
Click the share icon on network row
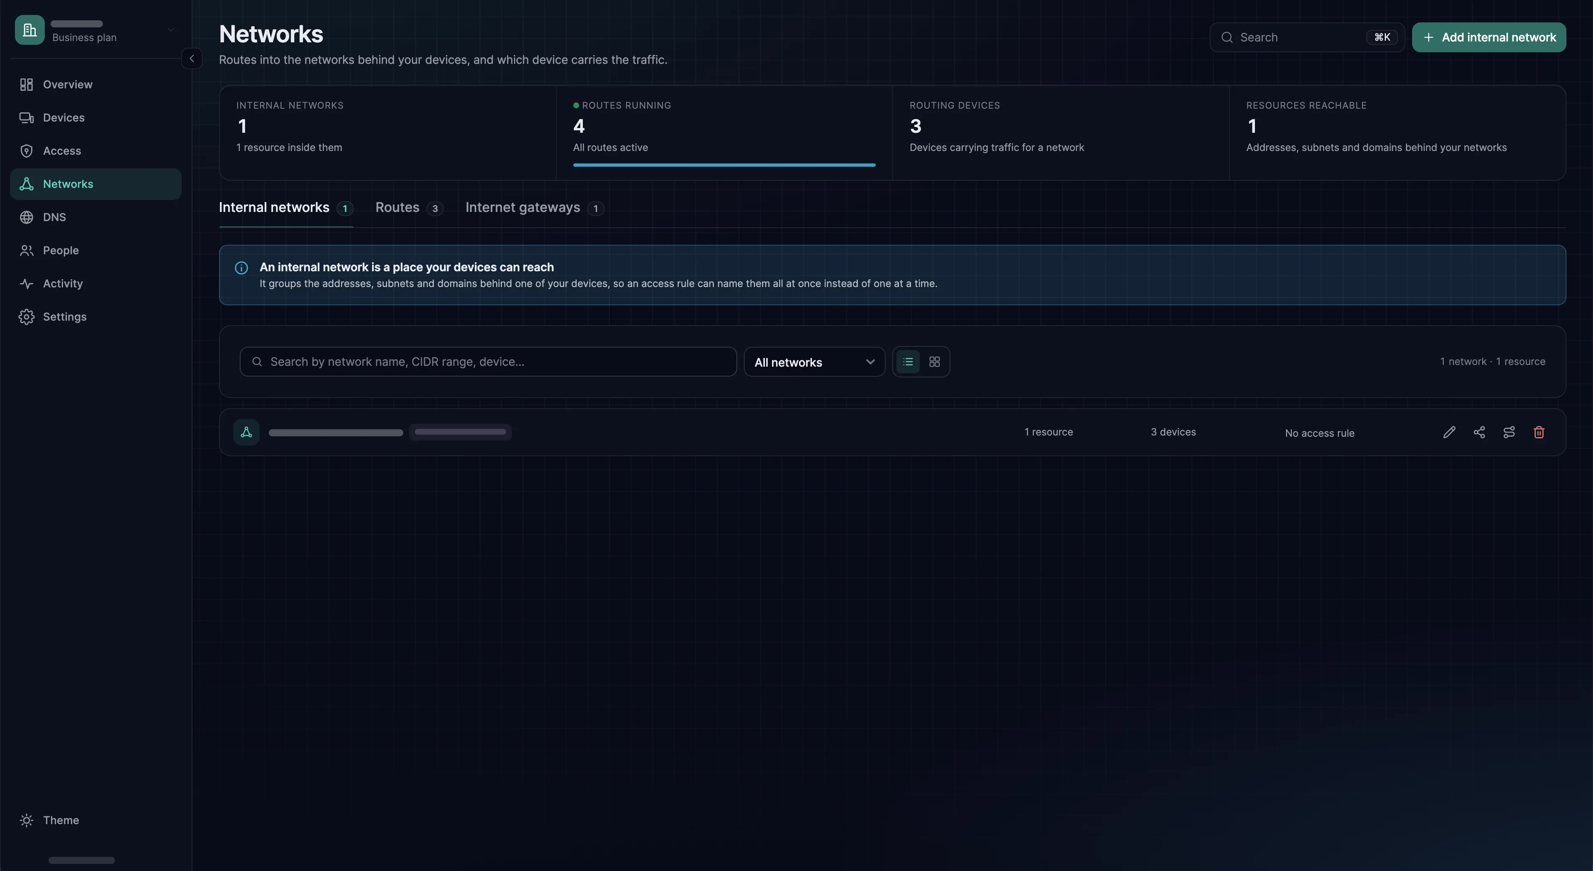click(1479, 433)
